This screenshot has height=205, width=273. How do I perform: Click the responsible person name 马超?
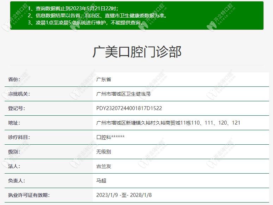(x=101, y=181)
